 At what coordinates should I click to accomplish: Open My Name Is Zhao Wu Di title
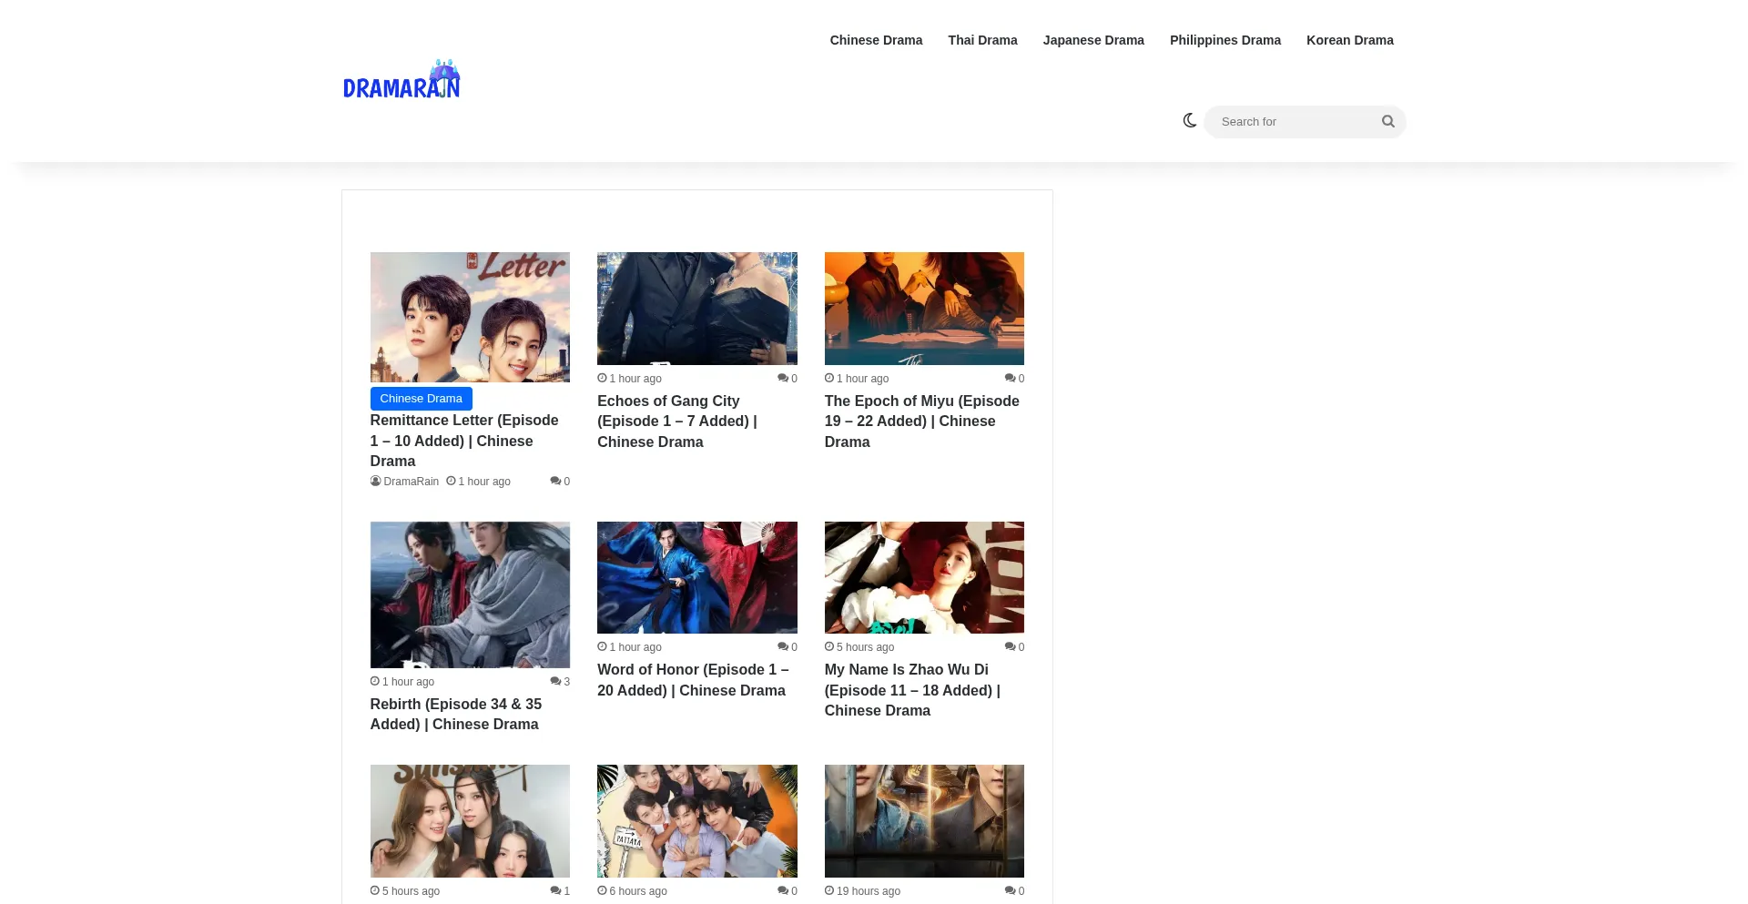[x=912, y=690]
